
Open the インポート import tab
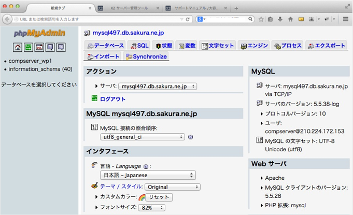point(103,56)
